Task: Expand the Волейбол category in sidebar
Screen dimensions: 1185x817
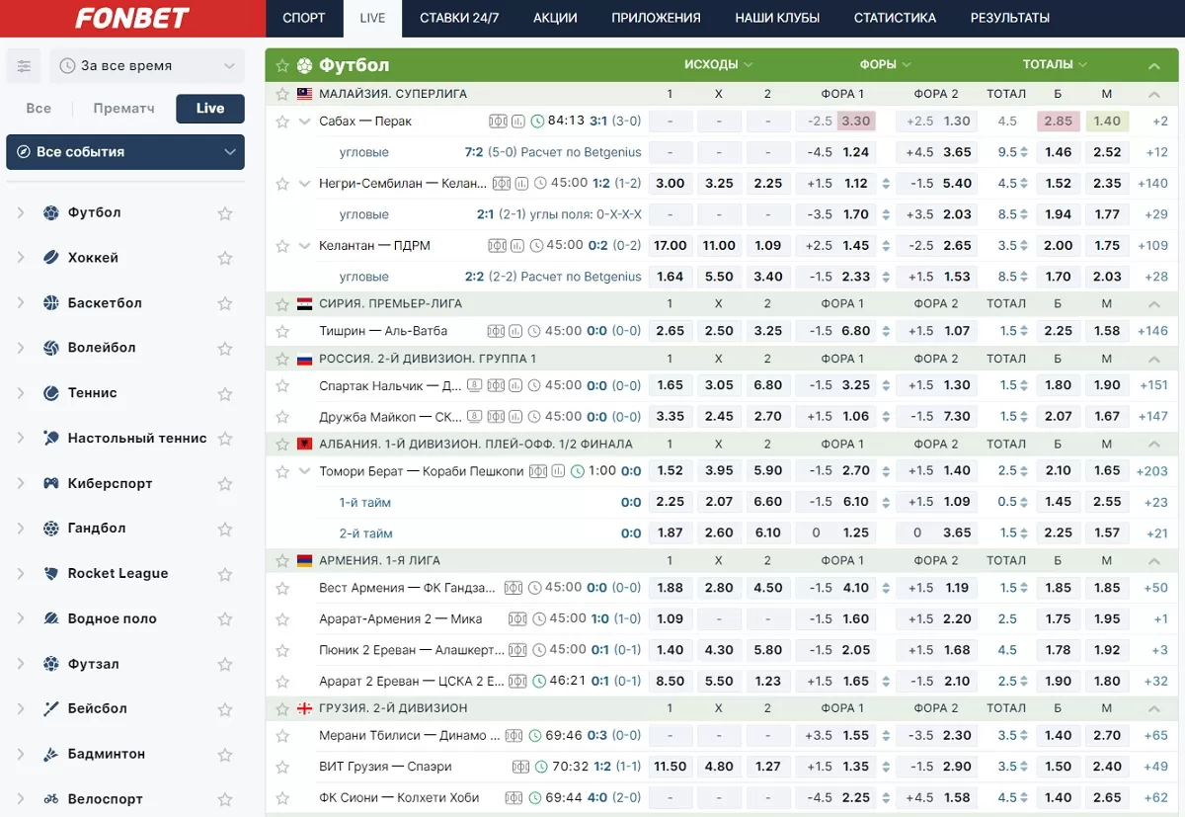Action: 21,348
